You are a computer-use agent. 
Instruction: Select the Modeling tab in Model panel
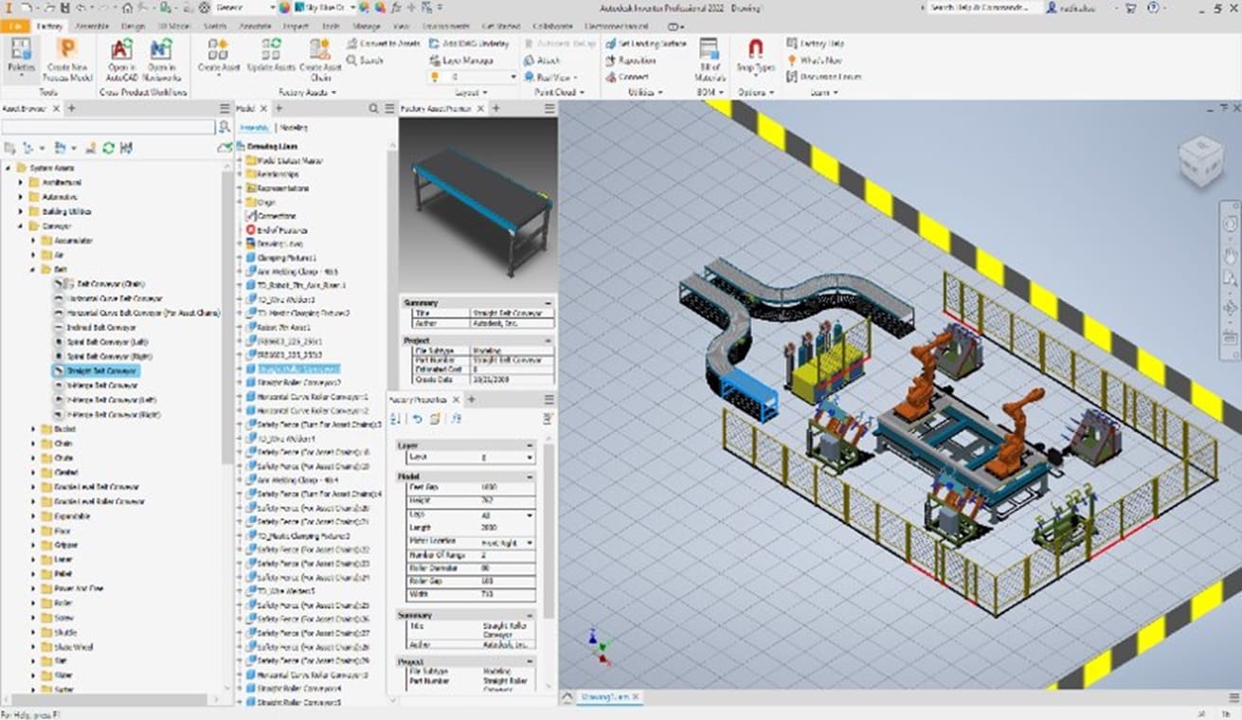(x=294, y=127)
